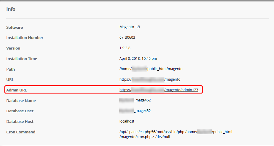Select the localhost database host value
The height and width of the screenshot is (146, 274).
tap(127, 121)
